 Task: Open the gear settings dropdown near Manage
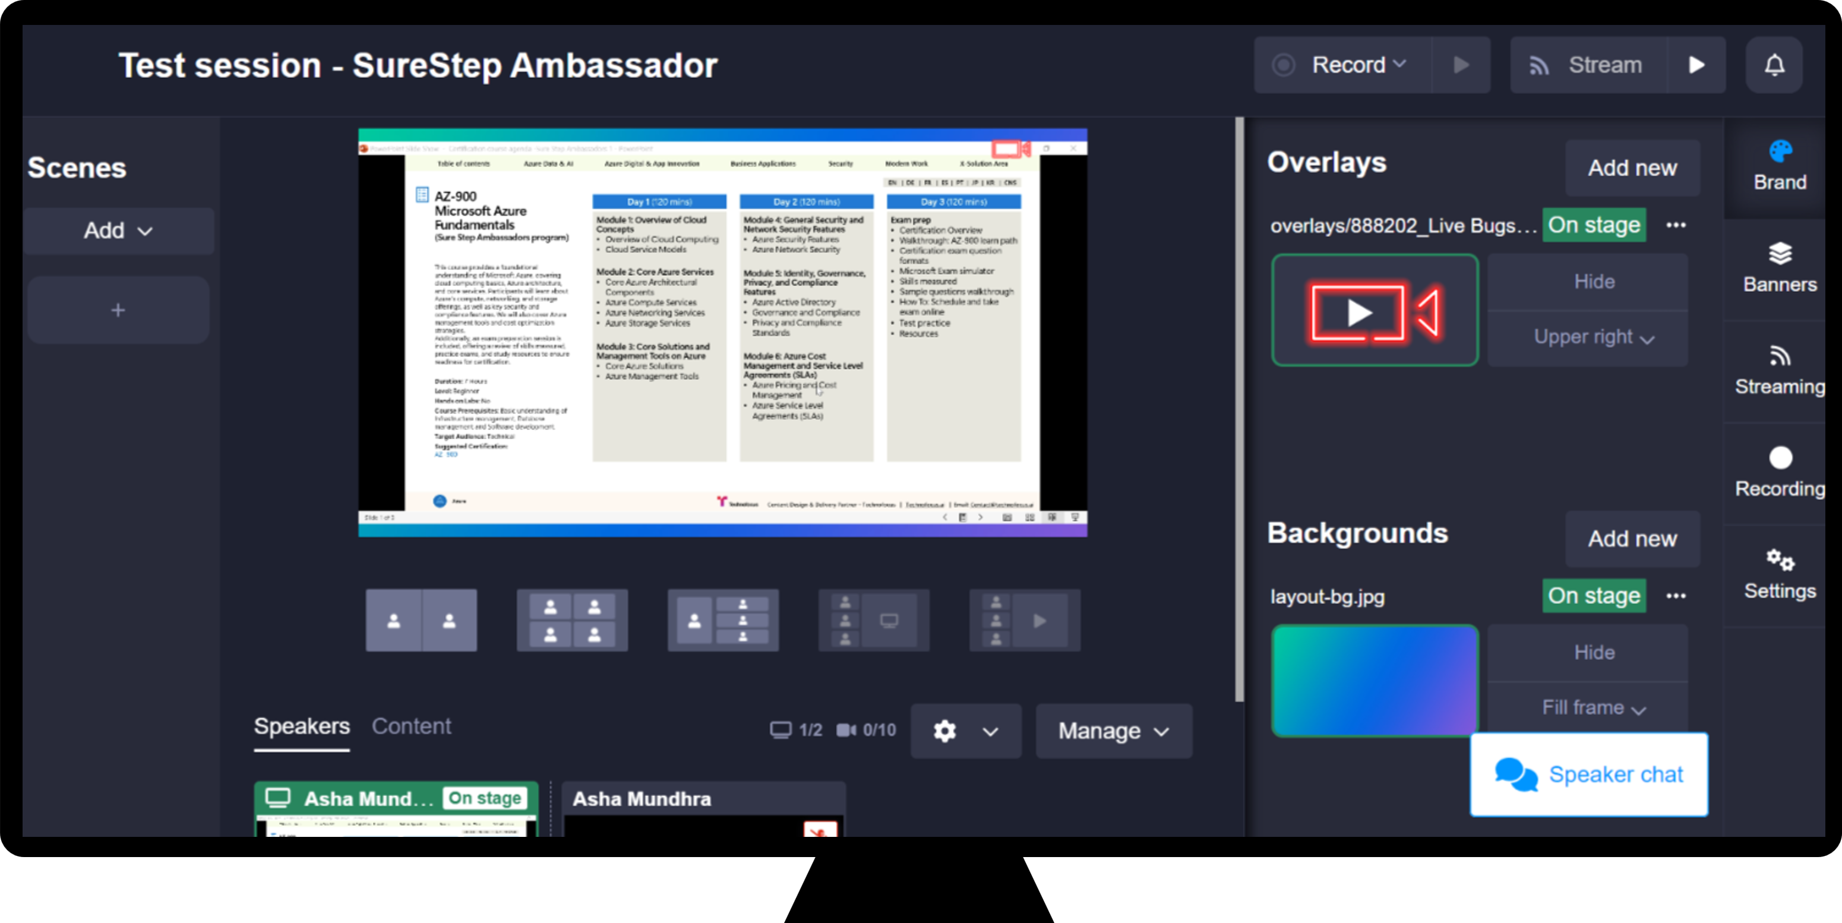pyautogui.click(x=965, y=731)
